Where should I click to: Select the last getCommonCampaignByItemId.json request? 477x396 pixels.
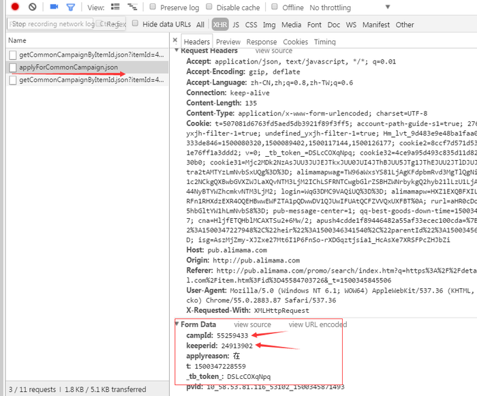(x=87, y=80)
